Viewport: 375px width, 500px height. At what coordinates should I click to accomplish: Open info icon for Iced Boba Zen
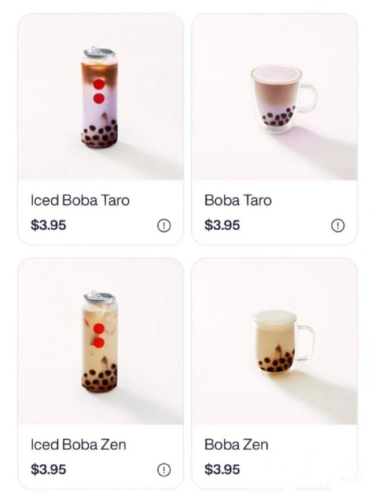coord(164,470)
